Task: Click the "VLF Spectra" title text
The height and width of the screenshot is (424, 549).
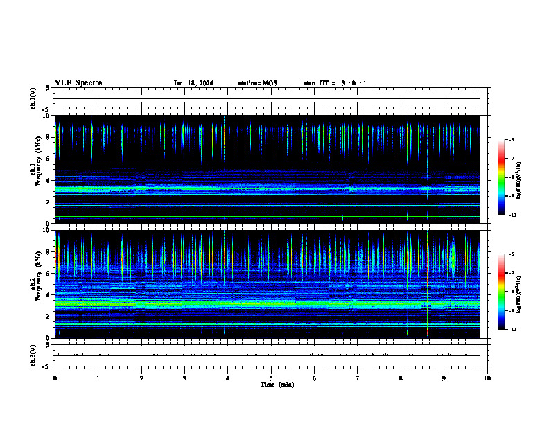Action: 78,83
